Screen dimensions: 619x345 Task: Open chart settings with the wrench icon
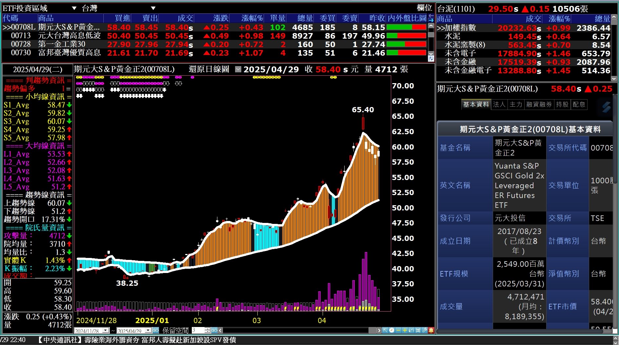tap(425, 330)
